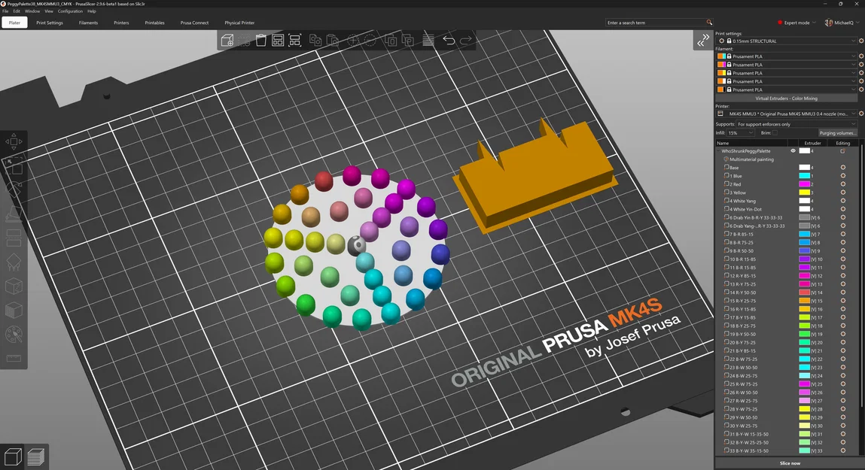Screen dimensions: 865x470
Task: Select the Scale tool in left toolbar
Action: [14, 165]
